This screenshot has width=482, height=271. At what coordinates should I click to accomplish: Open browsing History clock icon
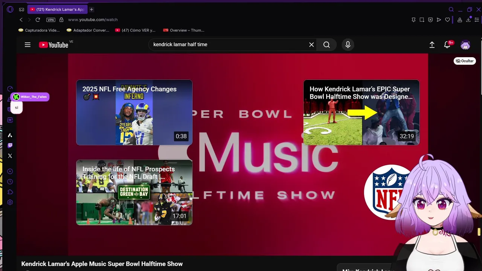point(10,181)
